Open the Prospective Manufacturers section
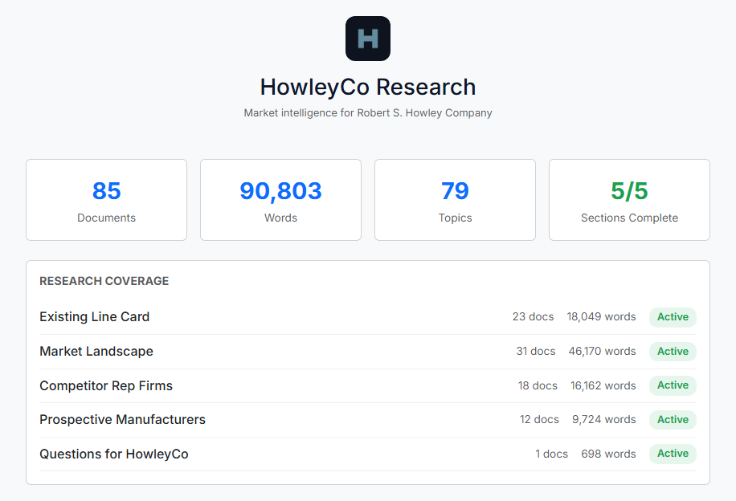 click(x=122, y=420)
